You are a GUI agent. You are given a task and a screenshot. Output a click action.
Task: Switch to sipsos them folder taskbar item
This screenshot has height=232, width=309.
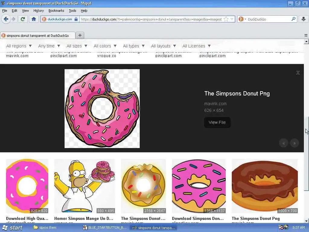click(x=45, y=228)
